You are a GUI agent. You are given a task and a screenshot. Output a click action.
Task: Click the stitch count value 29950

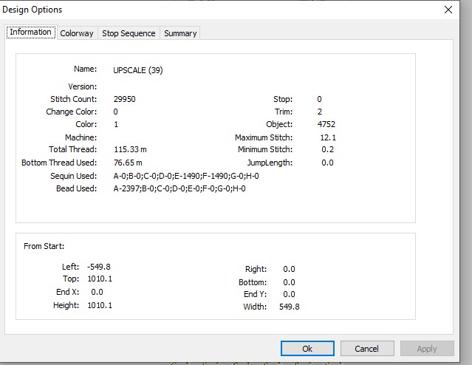tap(124, 99)
